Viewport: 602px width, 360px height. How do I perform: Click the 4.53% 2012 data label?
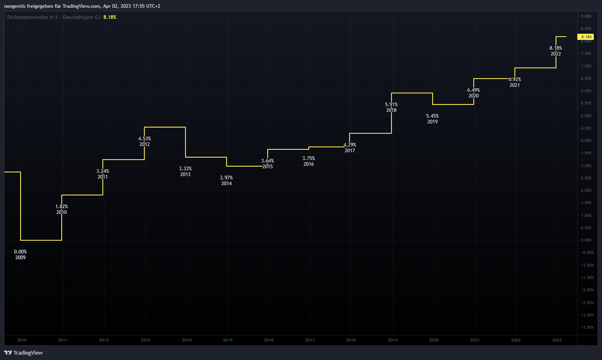(x=145, y=142)
